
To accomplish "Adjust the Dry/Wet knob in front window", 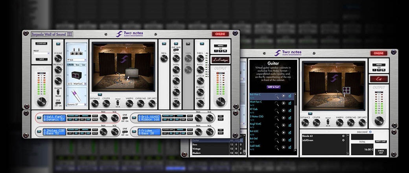I will point(152,103).
